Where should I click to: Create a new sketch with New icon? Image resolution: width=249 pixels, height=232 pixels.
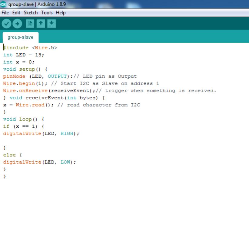[x=30, y=24]
